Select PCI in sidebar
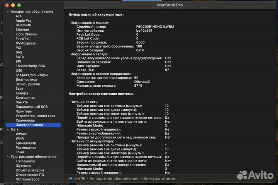Screen dimensions: 278x185 click(18, 48)
